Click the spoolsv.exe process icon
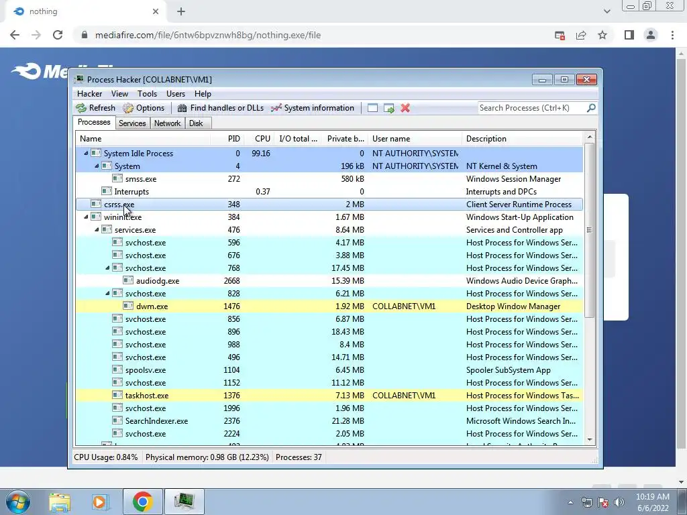687x515 pixels. coord(117,369)
